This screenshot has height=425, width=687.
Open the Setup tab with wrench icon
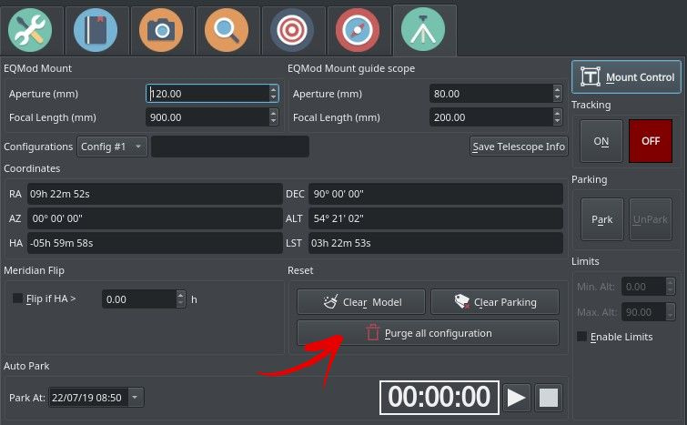30,30
